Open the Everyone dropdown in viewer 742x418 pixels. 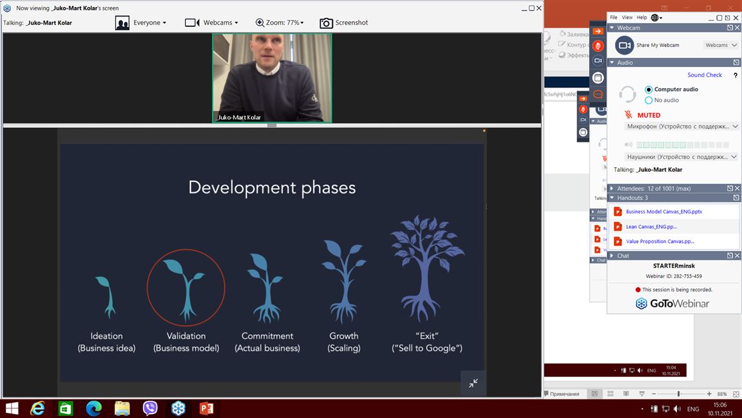(150, 23)
